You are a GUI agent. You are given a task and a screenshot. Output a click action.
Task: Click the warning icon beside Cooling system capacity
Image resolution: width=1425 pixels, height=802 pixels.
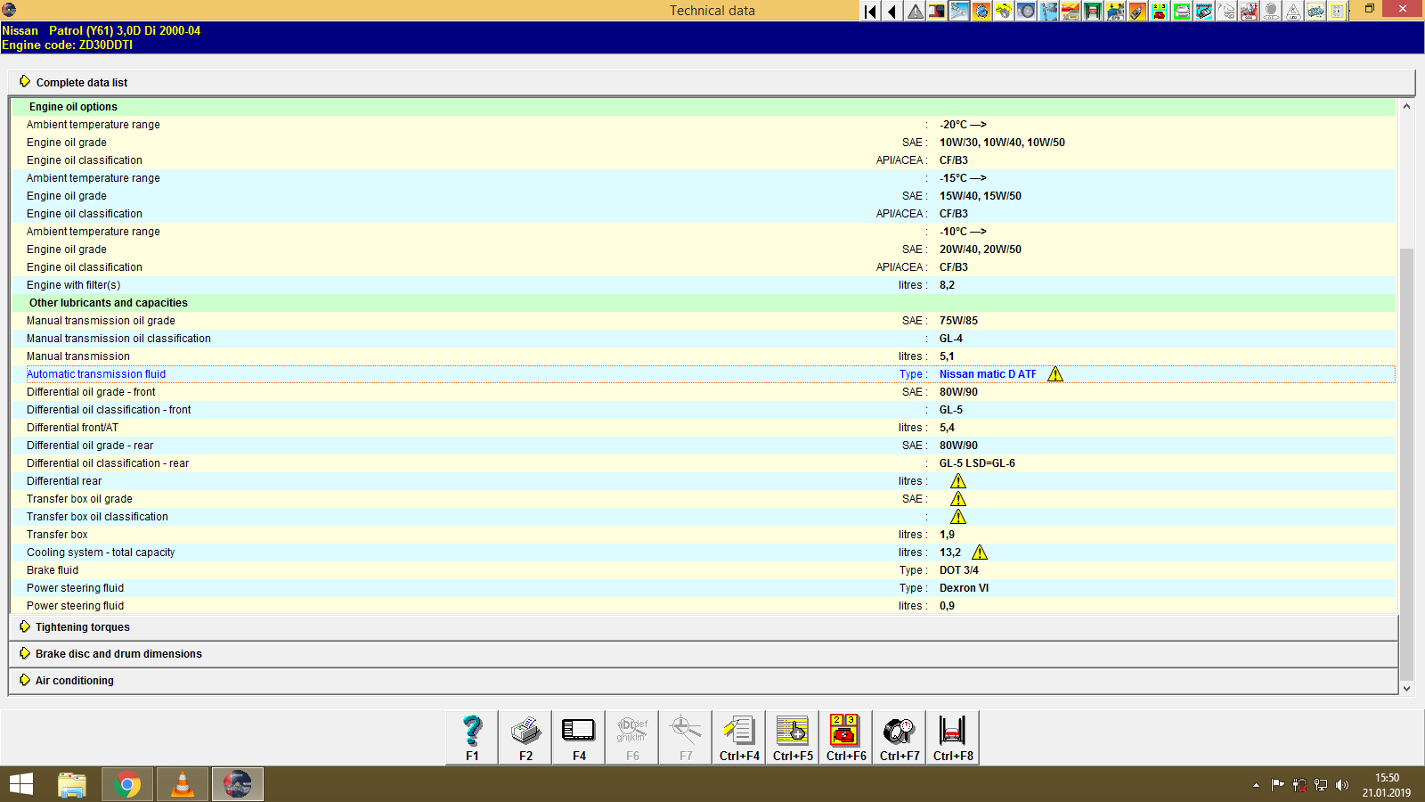click(978, 552)
